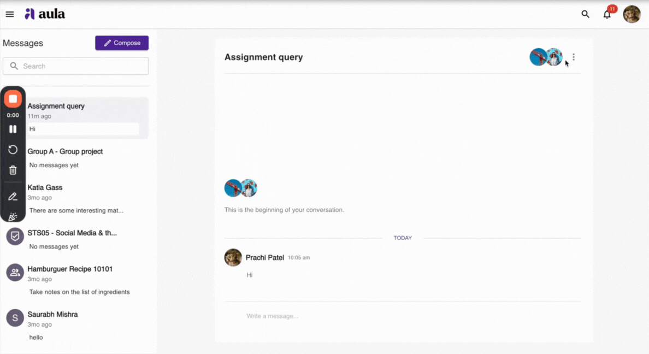Image resolution: width=649 pixels, height=354 pixels.
Task: Open the search magnifier in header
Action: click(585, 14)
